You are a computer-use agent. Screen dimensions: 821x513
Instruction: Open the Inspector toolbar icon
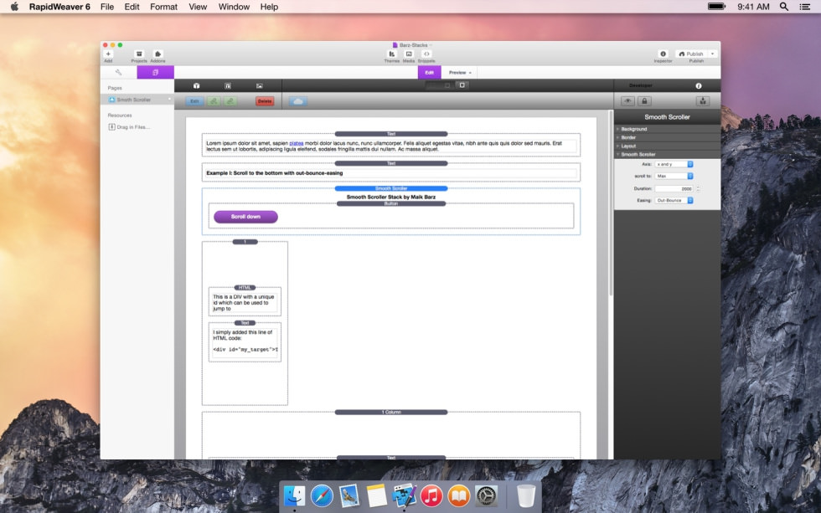click(663, 54)
